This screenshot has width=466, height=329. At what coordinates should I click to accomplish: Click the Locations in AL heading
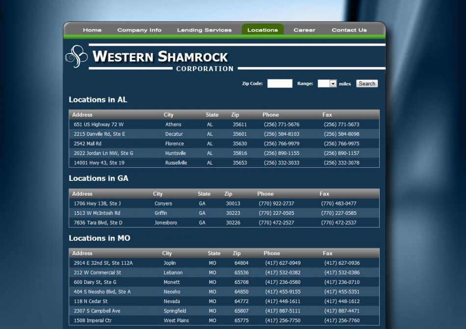click(x=98, y=100)
